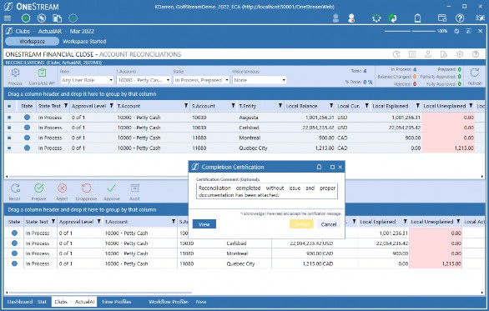Click the green circle toolbar icon
489x311 pixels.
click(26, 18)
